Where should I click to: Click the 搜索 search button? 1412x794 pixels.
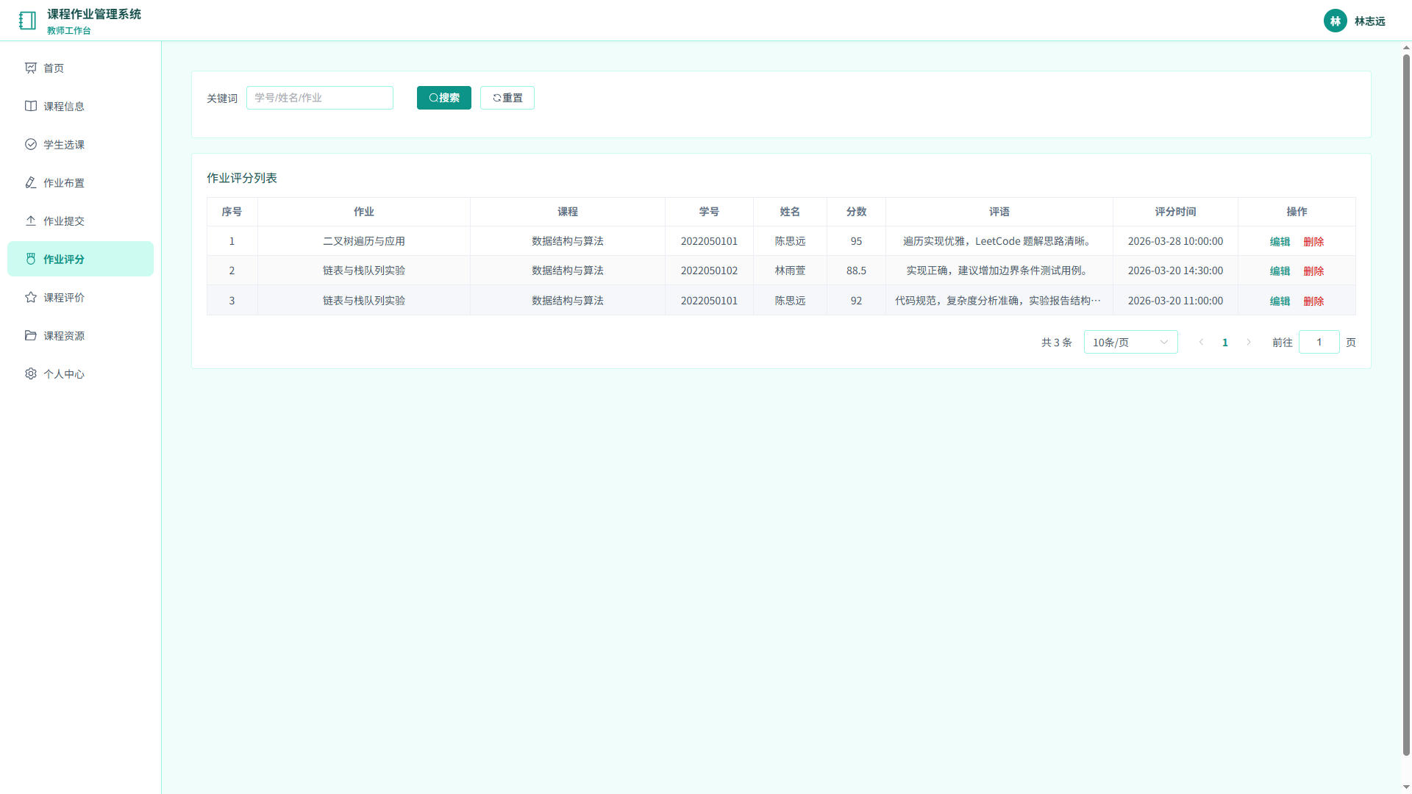(x=444, y=98)
